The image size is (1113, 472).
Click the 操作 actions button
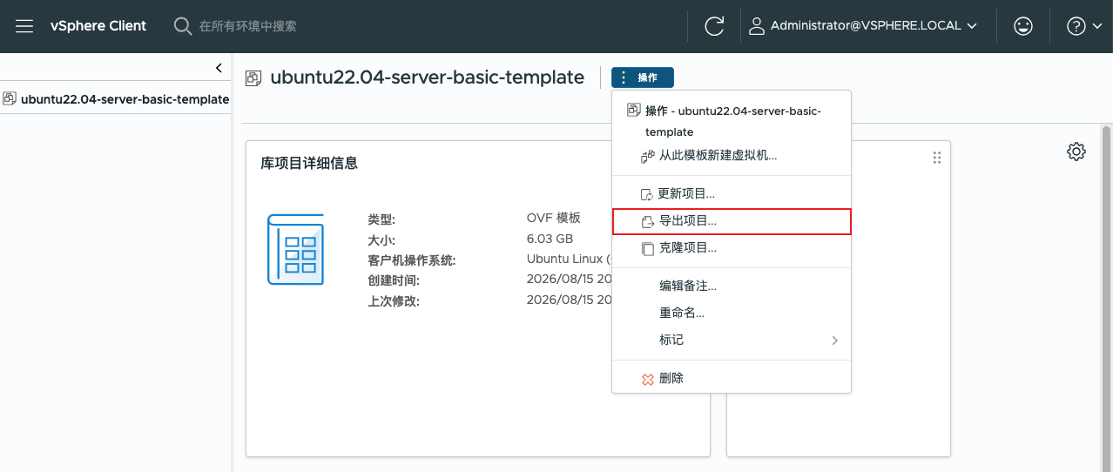[x=643, y=78]
